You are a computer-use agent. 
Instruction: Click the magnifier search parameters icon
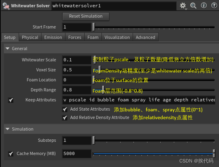[193, 6]
